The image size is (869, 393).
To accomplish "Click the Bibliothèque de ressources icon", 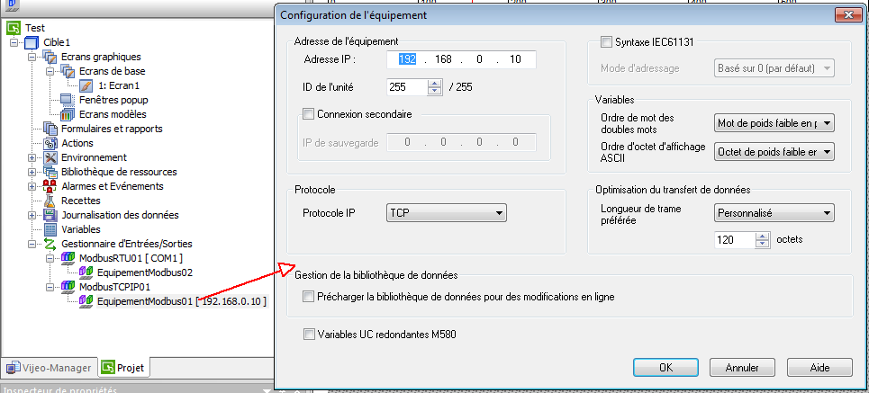I will [50, 172].
